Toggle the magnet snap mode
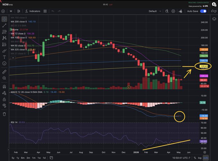The width and height of the screenshot is (218, 161). tap(4, 87)
